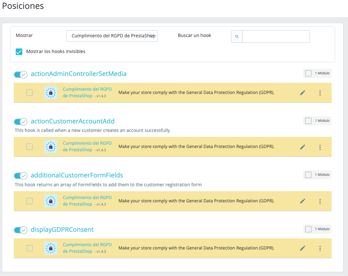The width and height of the screenshot is (348, 276).
Task: Click GDPR module logo under displayGDPRConsent
Action: pyautogui.click(x=50, y=248)
